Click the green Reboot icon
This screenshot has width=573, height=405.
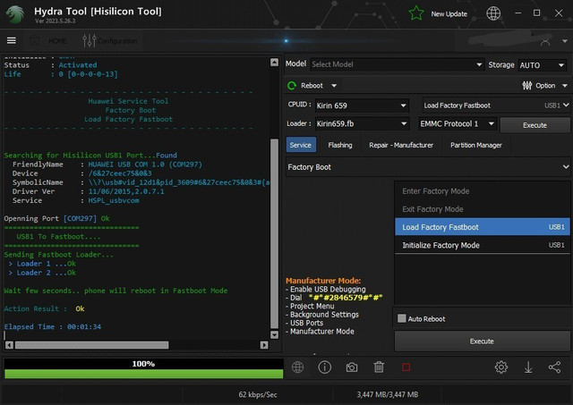[x=292, y=85]
